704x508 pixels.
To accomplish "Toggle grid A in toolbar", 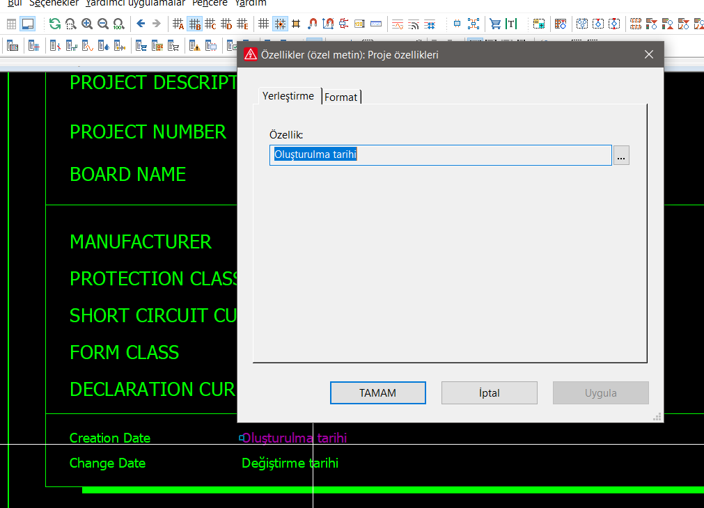I will coord(178,24).
